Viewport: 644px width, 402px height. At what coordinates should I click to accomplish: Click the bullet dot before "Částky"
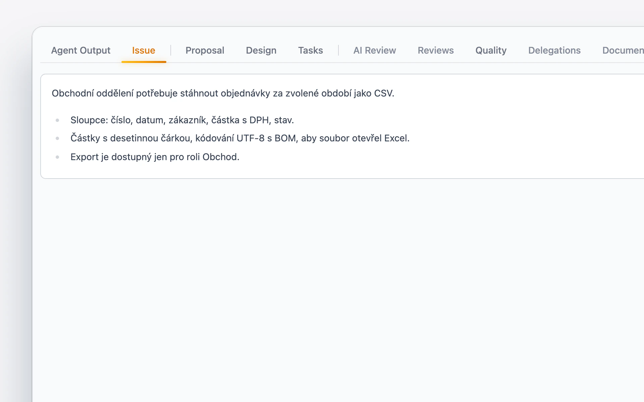pos(57,138)
